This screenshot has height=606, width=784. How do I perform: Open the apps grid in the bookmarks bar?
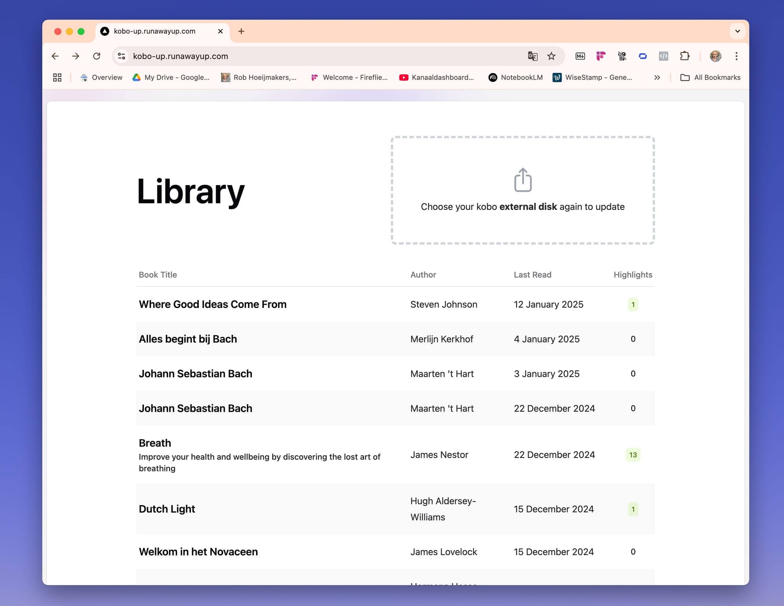click(57, 78)
